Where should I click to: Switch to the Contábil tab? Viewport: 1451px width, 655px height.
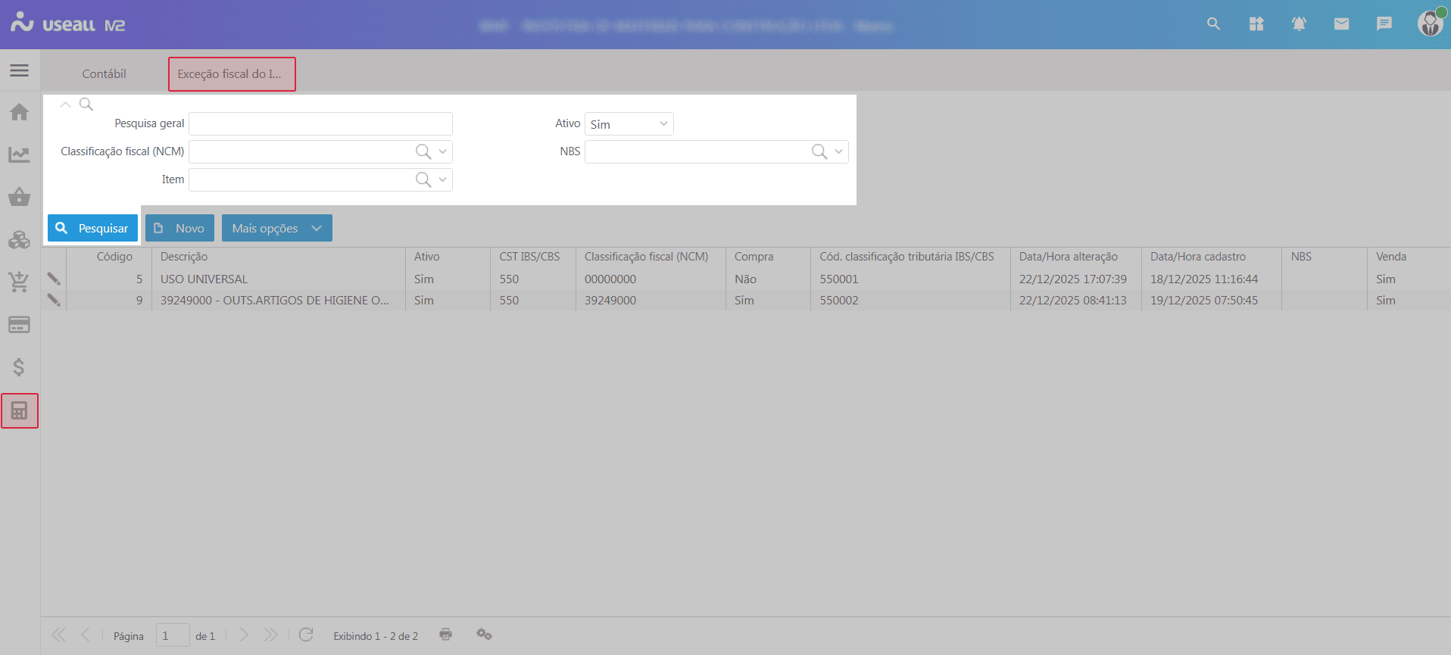click(x=104, y=74)
